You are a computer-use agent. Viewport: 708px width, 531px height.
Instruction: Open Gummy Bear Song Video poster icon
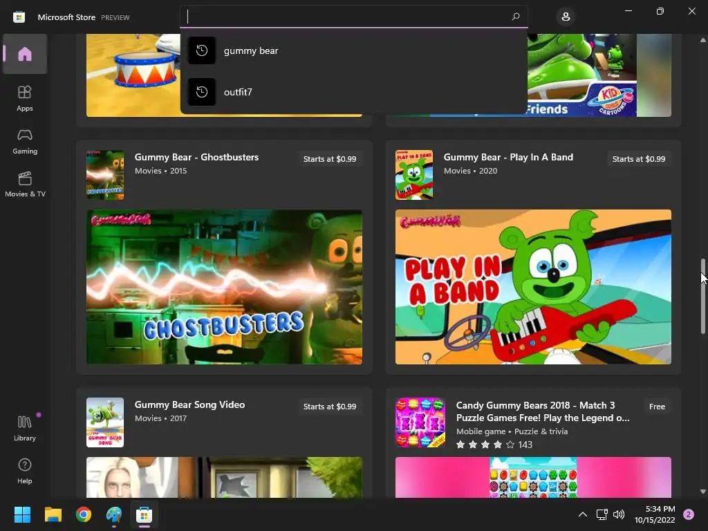(x=105, y=422)
